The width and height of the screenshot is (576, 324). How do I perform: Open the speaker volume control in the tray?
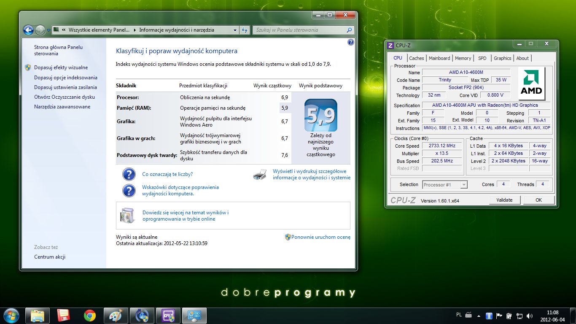coord(529,315)
